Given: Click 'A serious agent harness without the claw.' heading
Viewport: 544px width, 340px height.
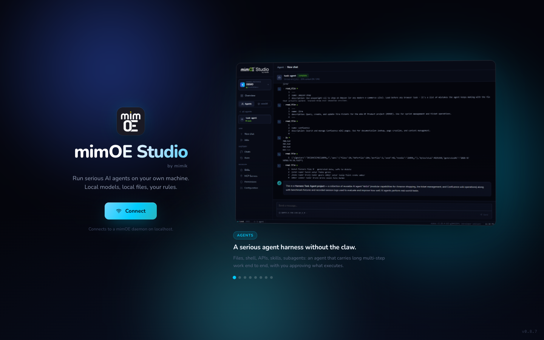Looking at the screenshot, I should click(295, 247).
